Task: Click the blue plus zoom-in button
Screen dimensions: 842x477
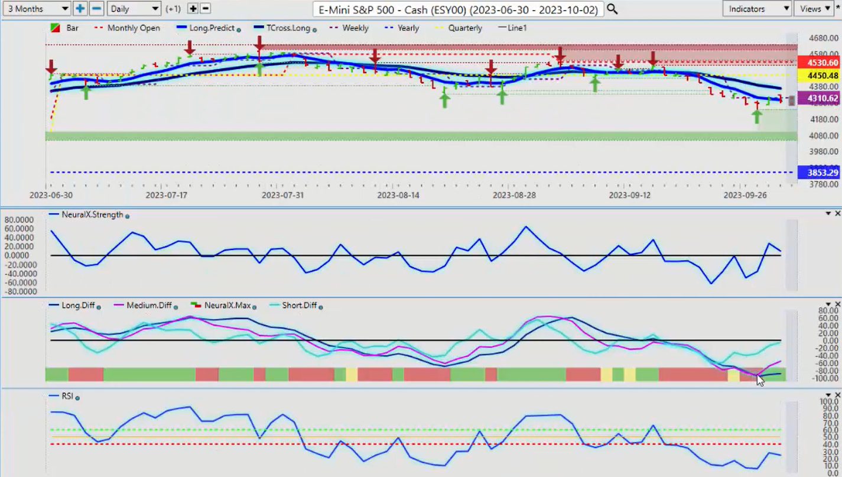Action: point(80,9)
